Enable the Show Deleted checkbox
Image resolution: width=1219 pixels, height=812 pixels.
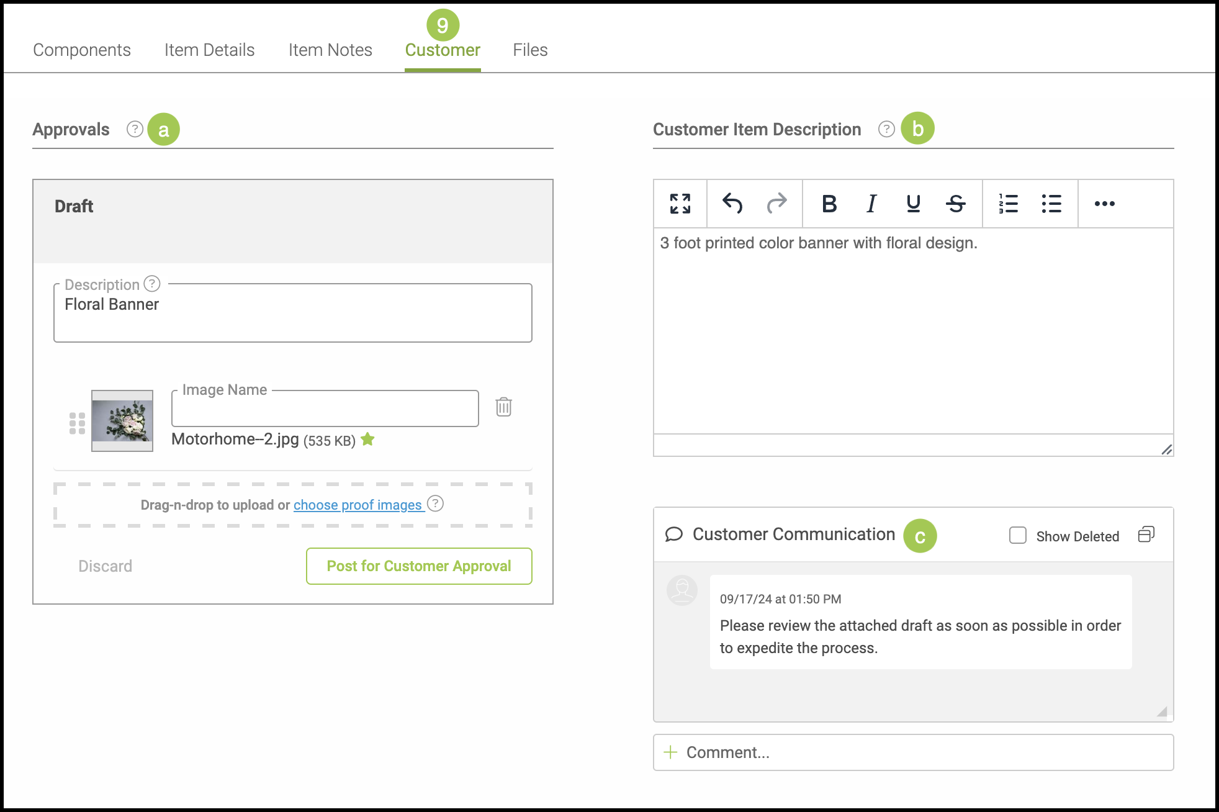pyautogui.click(x=1018, y=535)
